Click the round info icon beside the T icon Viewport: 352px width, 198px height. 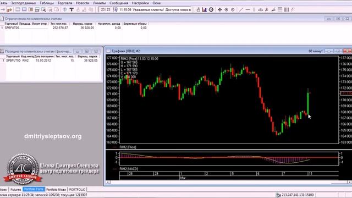(x=65, y=10)
